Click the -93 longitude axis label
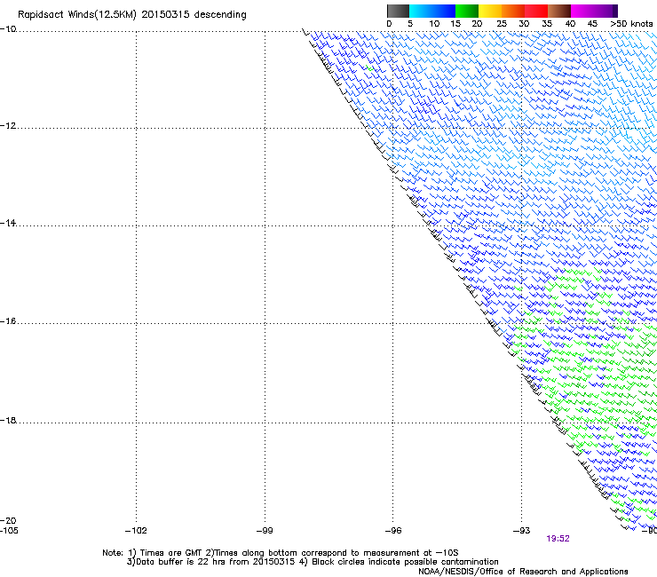 pyautogui.click(x=522, y=531)
